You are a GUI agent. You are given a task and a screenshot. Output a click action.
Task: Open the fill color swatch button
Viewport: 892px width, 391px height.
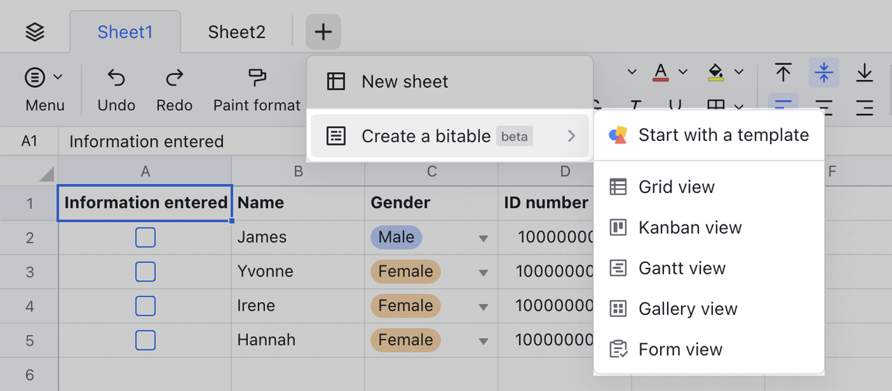tap(716, 72)
